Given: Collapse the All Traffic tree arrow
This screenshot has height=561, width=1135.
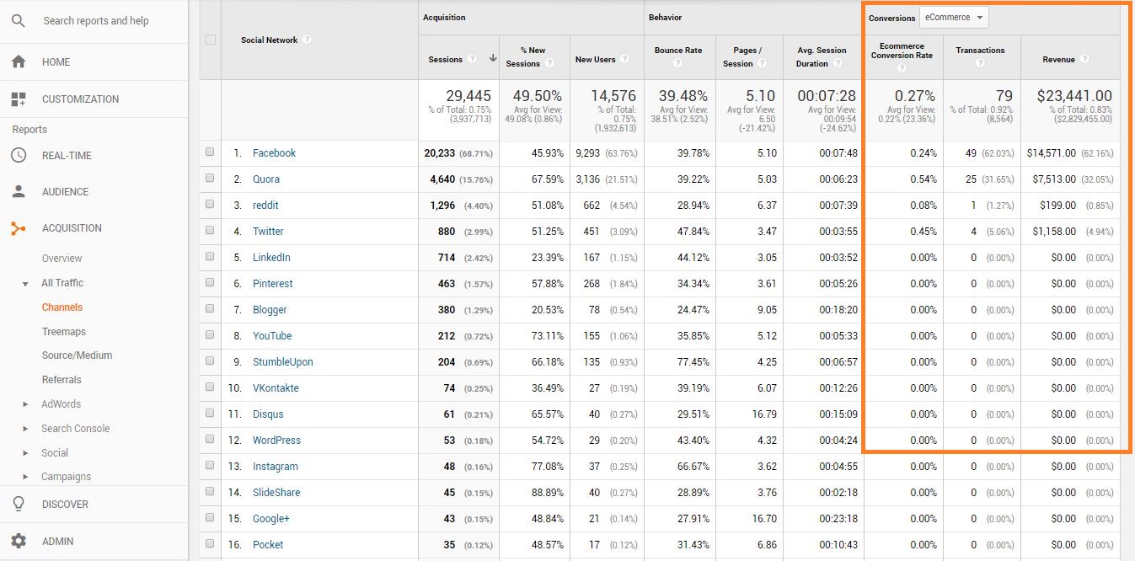Looking at the screenshot, I should click(26, 284).
